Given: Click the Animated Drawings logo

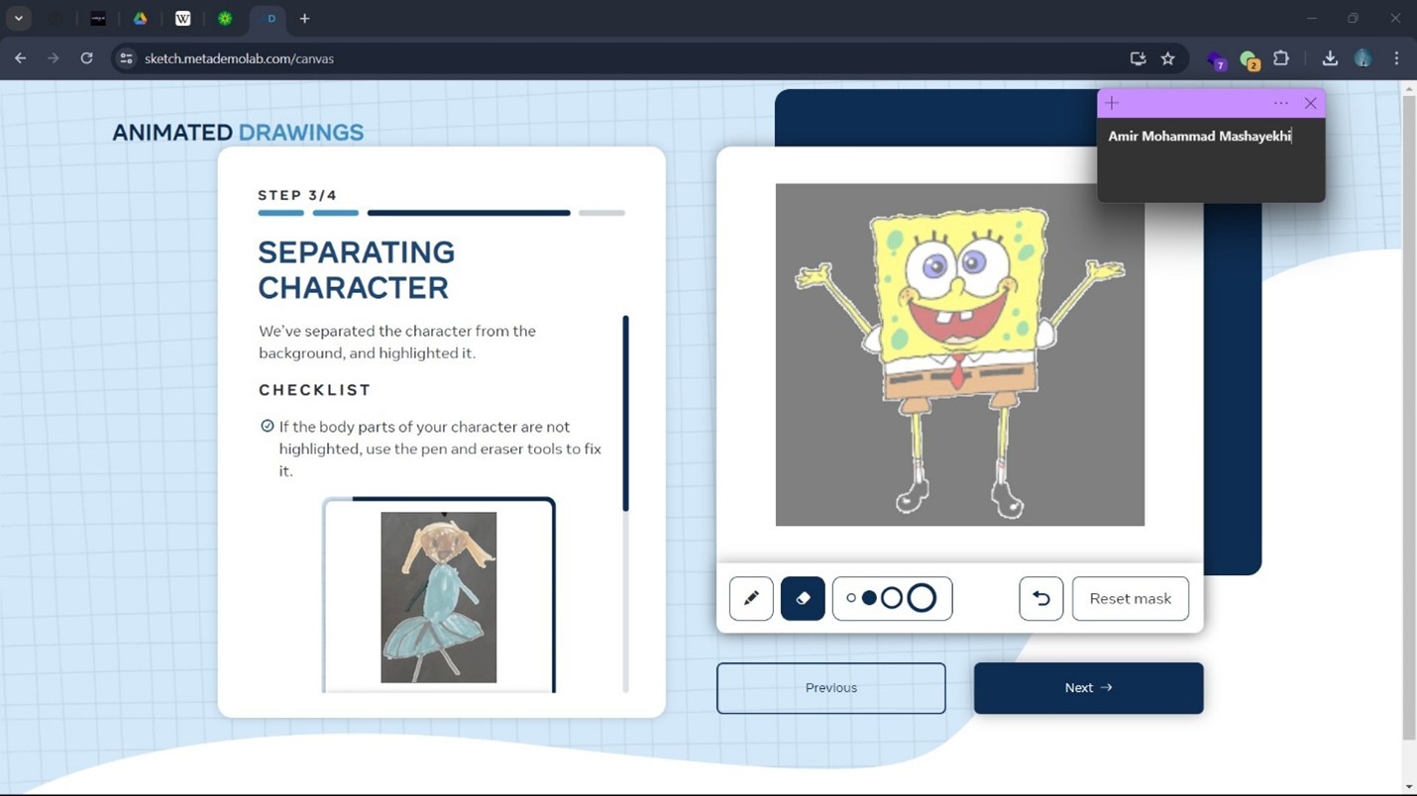Looking at the screenshot, I should tap(238, 133).
